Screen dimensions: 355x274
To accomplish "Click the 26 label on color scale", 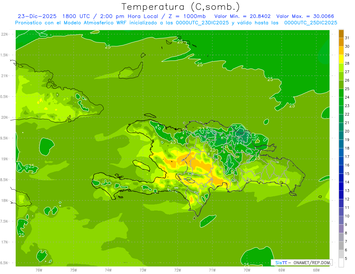I will [x=347, y=80].
